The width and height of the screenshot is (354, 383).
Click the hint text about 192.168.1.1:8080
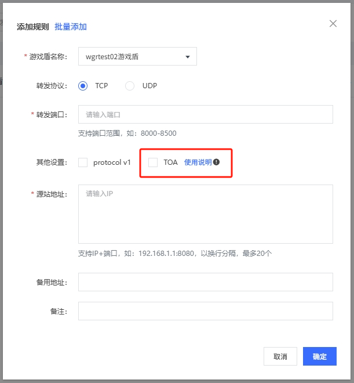175,254
